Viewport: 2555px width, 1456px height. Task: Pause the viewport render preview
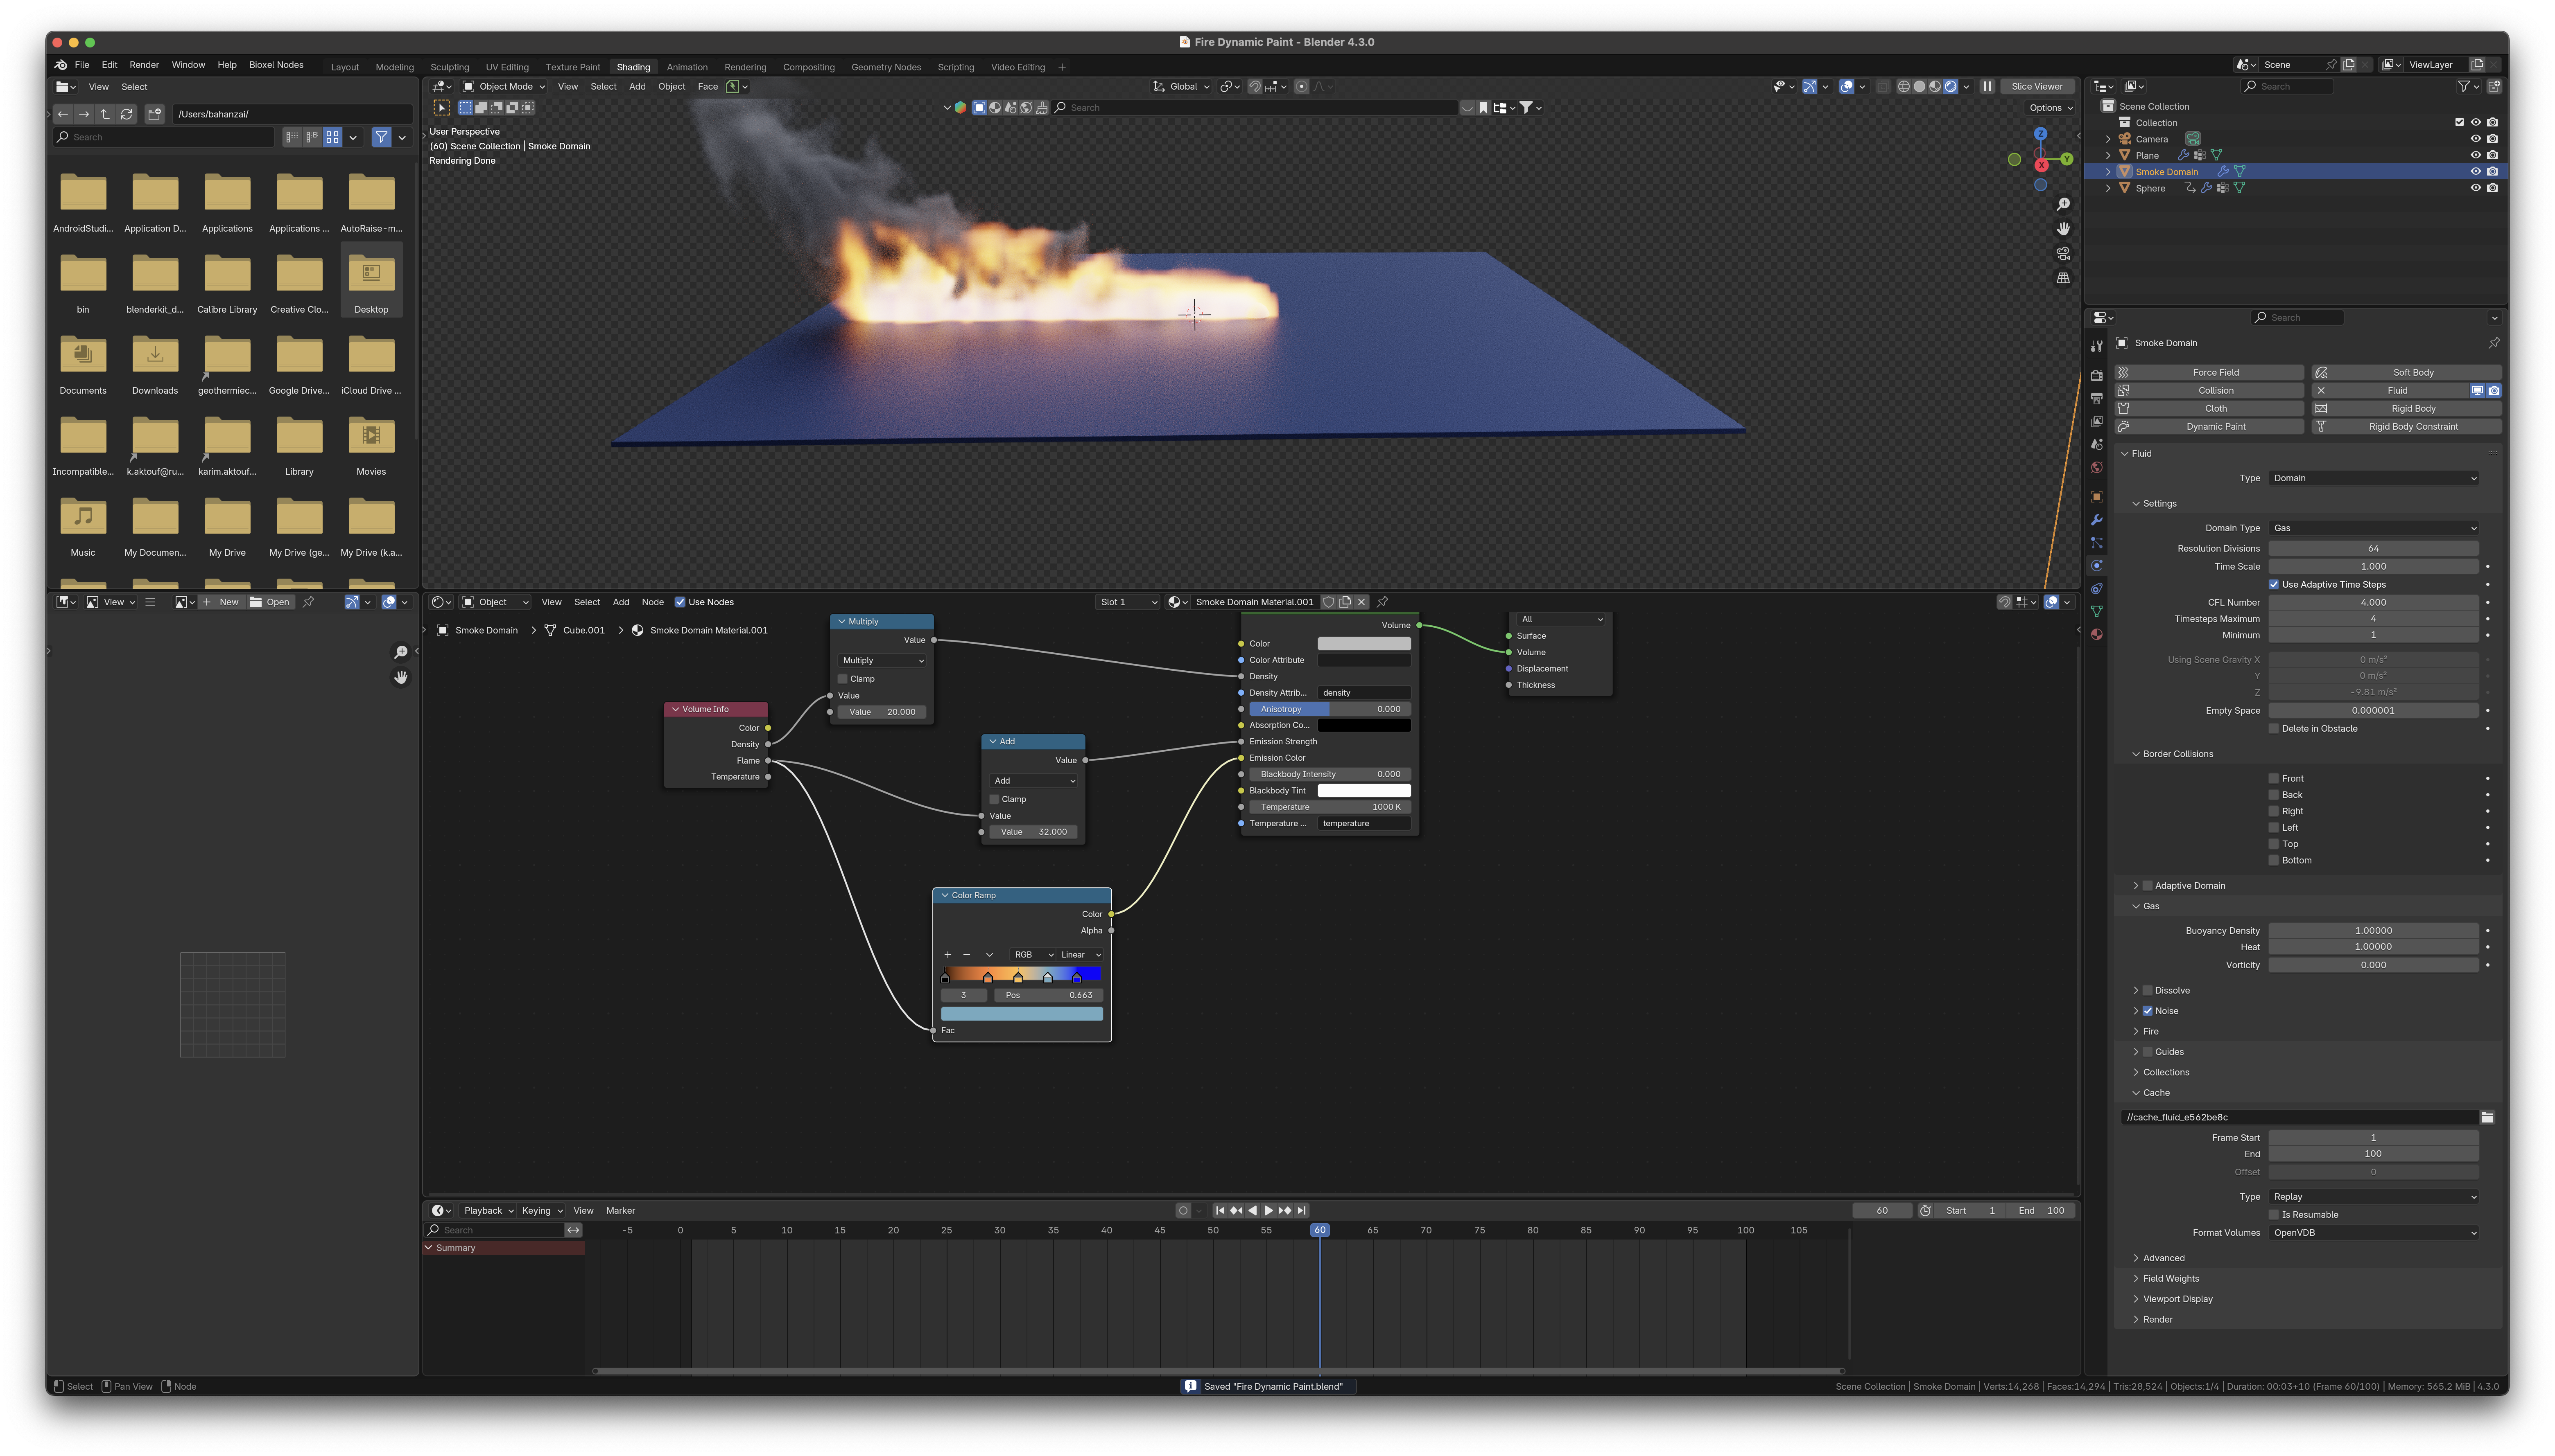click(1988, 87)
